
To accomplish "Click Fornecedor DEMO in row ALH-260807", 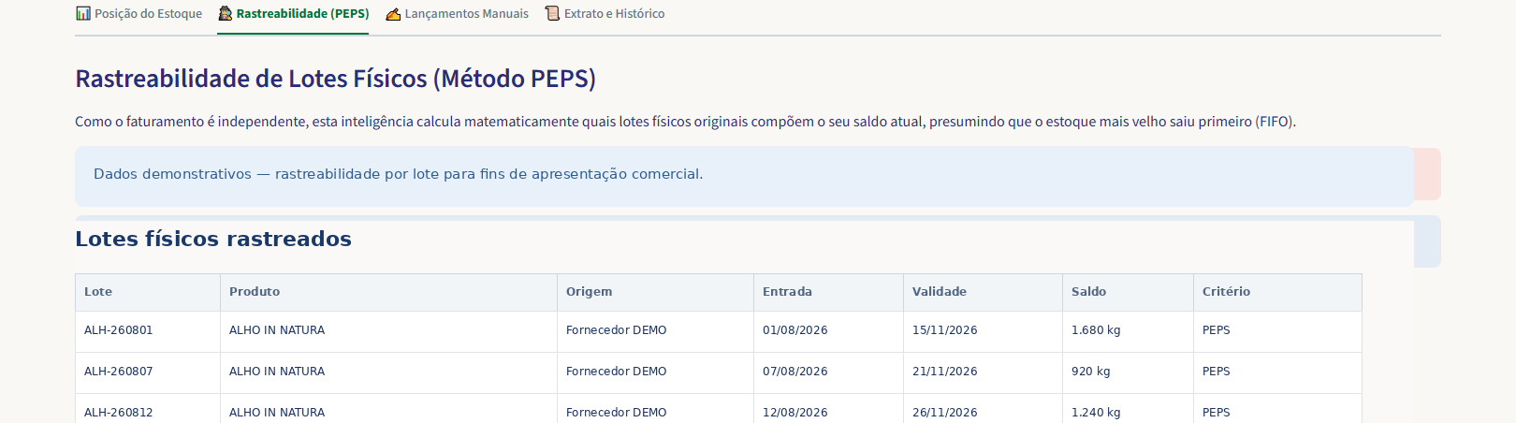I will click(617, 372).
